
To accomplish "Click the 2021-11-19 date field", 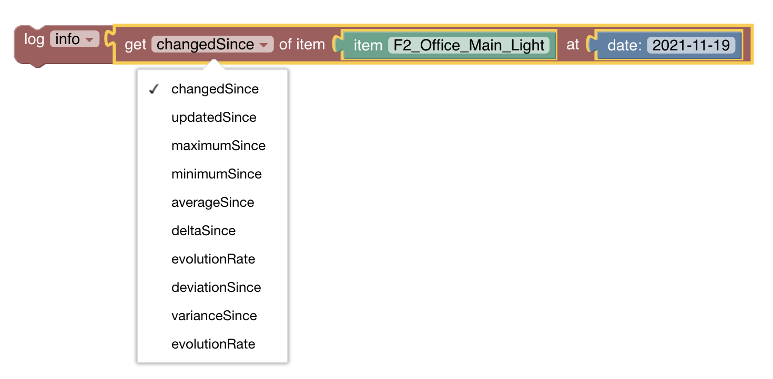I will 691,45.
